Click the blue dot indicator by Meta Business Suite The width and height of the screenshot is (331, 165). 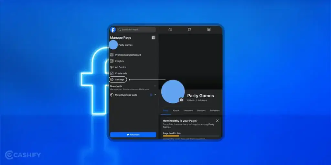151,95
